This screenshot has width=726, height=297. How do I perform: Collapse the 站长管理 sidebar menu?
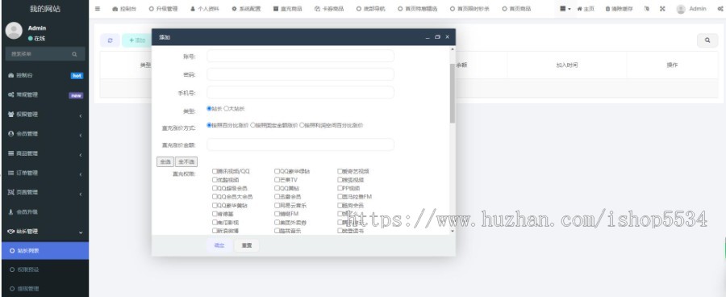click(44, 232)
